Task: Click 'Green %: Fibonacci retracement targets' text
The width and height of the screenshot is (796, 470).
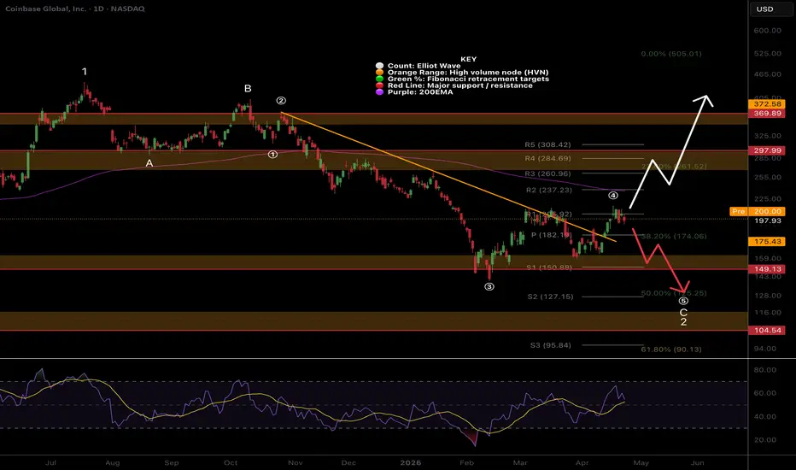Action: [468, 79]
